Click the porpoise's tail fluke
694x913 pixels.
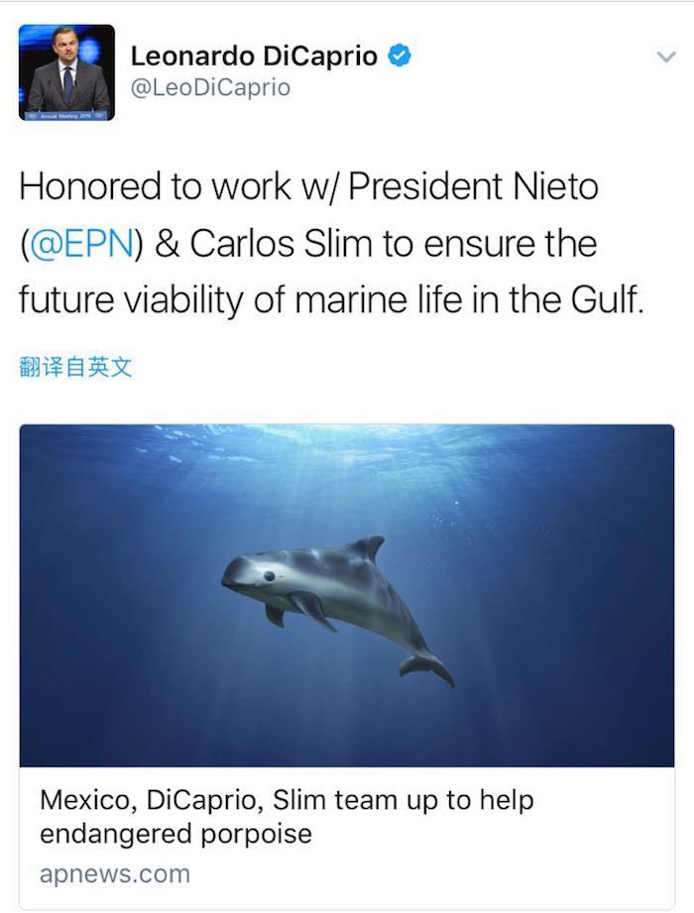point(426,666)
